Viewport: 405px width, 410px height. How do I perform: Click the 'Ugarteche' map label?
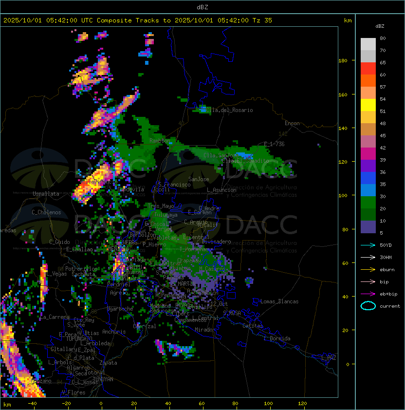(120, 309)
